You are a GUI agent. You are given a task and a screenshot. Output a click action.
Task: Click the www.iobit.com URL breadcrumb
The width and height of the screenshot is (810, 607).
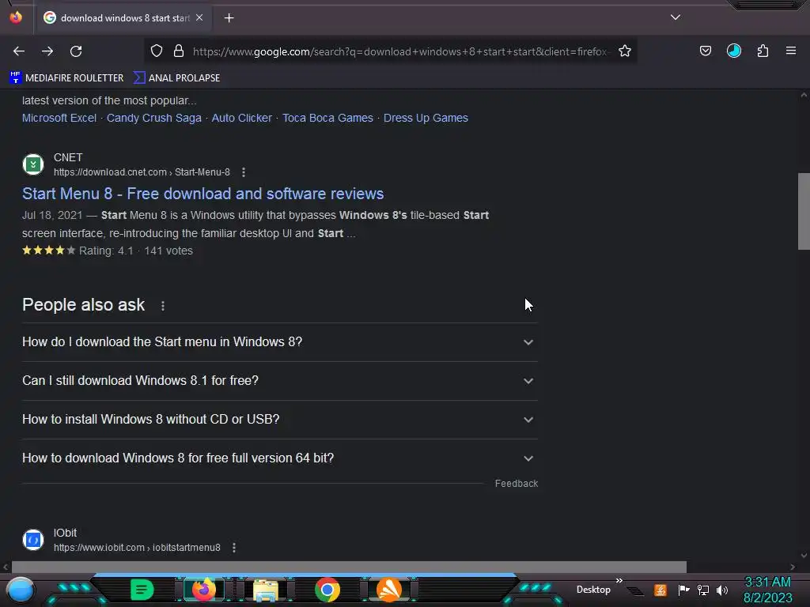click(137, 548)
